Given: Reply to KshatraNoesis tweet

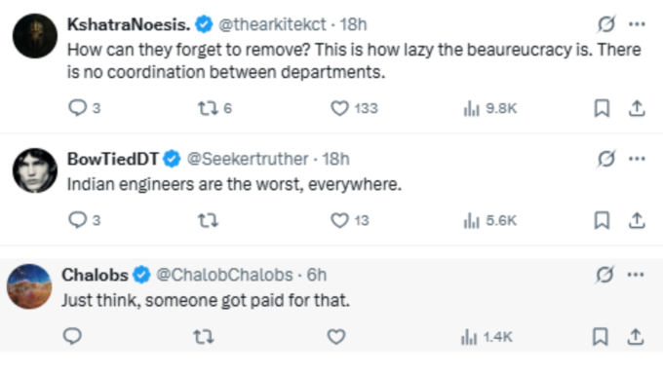Looking at the screenshot, I should coord(84,108).
